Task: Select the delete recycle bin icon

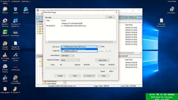Action: click(16, 10)
